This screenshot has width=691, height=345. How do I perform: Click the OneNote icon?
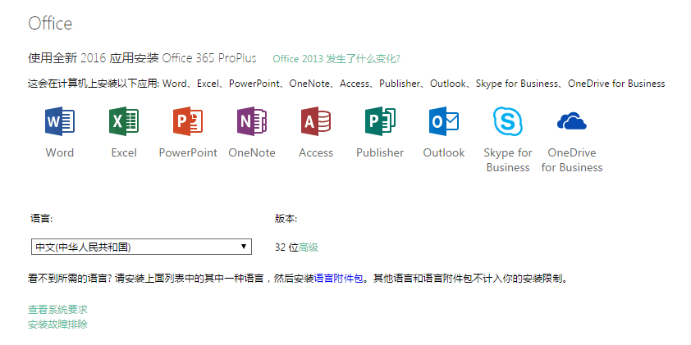pos(252,121)
